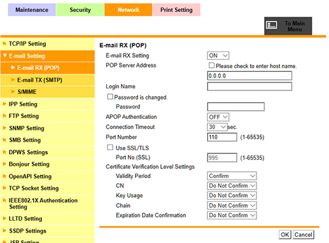Expand the Validity Period dropdown

(x=232, y=176)
